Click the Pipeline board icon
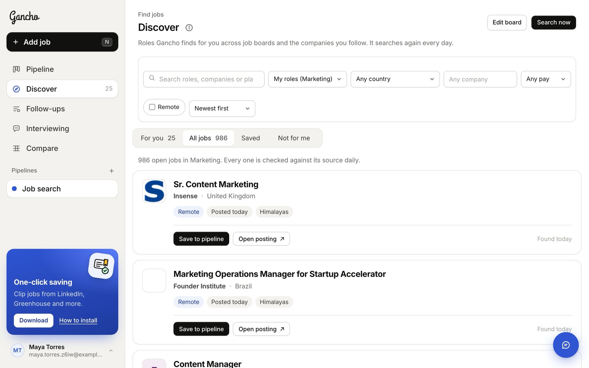Viewport: 589px width, 368px height. point(16,69)
